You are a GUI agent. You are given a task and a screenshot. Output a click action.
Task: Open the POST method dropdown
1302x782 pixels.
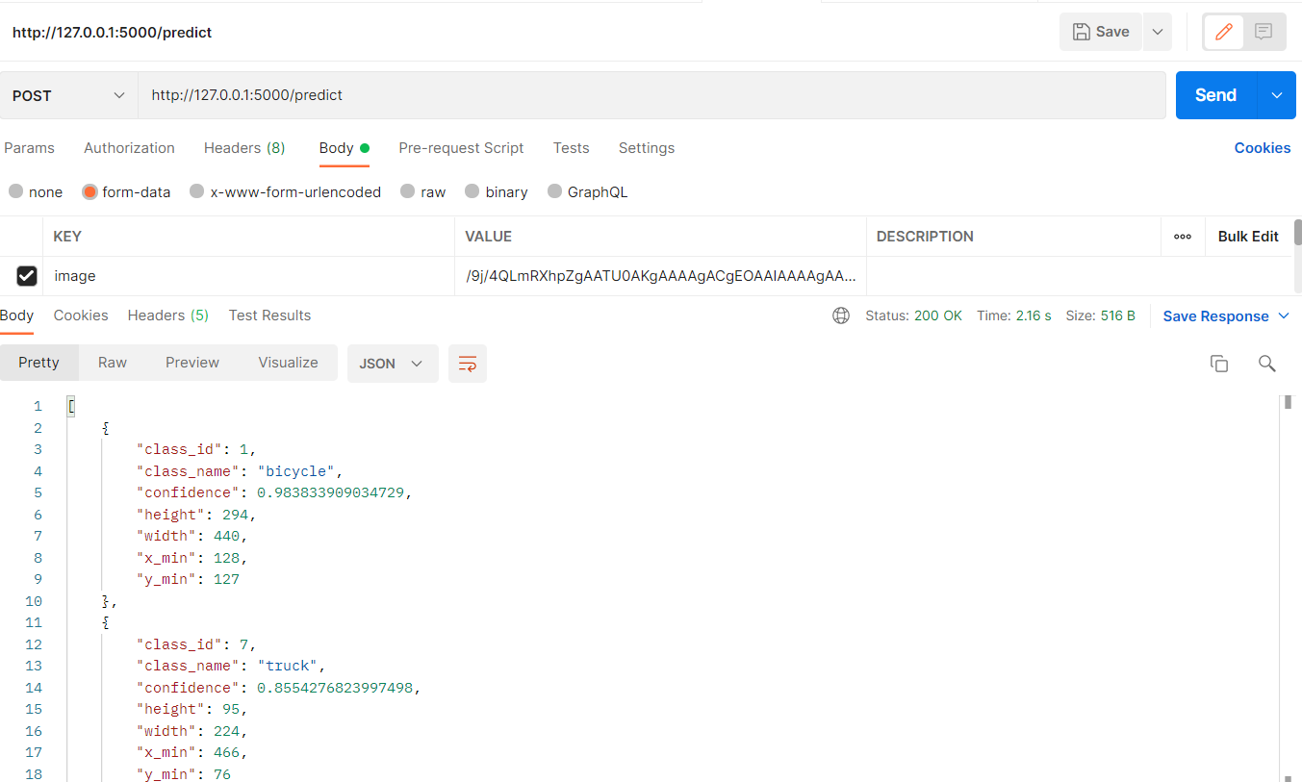pyautogui.click(x=69, y=95)
